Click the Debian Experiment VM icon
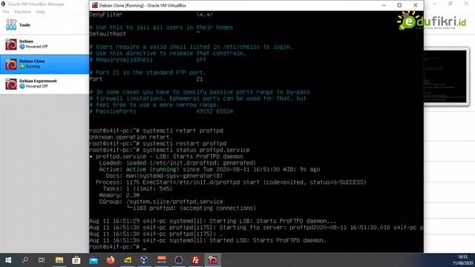The width and height of the screenshot is (475, 267). coord(11,84)
